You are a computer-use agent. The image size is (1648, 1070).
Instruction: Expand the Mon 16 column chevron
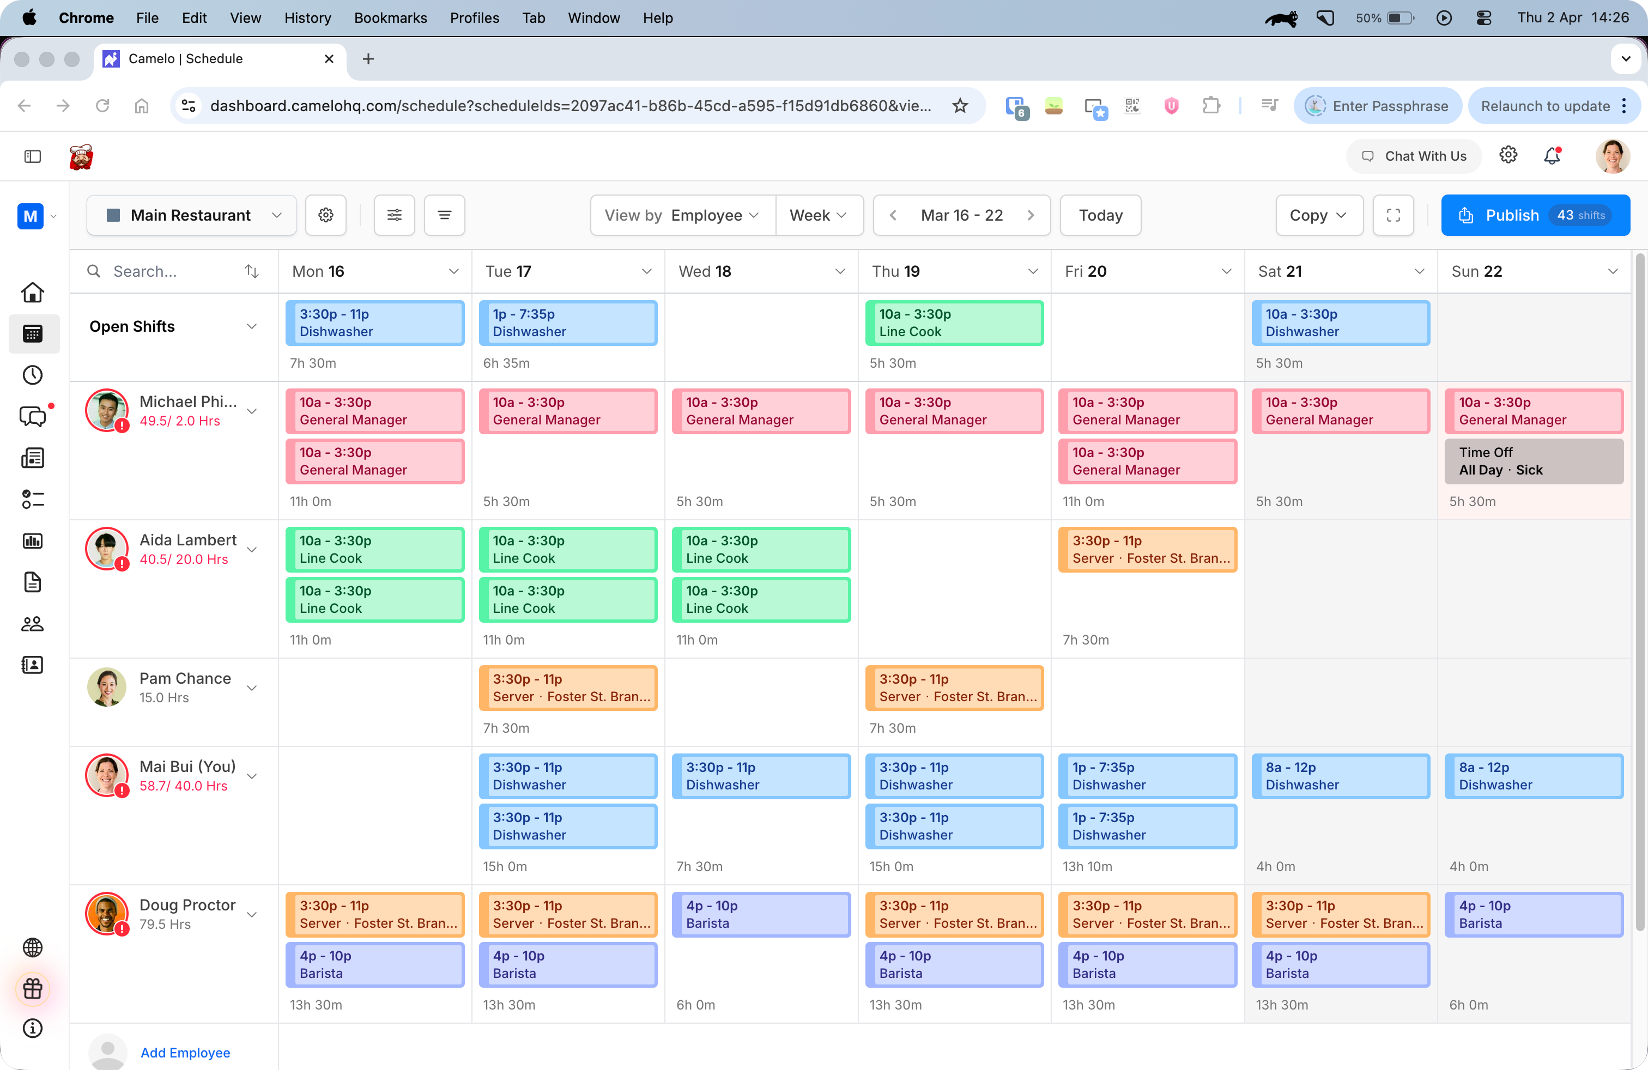click(x=453, y=271)
